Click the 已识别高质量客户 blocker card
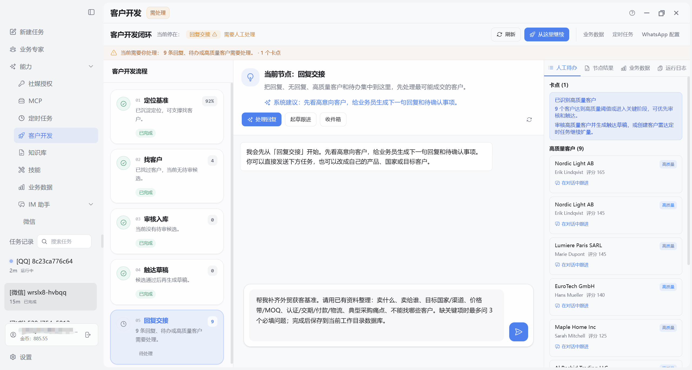 point(616,116)
